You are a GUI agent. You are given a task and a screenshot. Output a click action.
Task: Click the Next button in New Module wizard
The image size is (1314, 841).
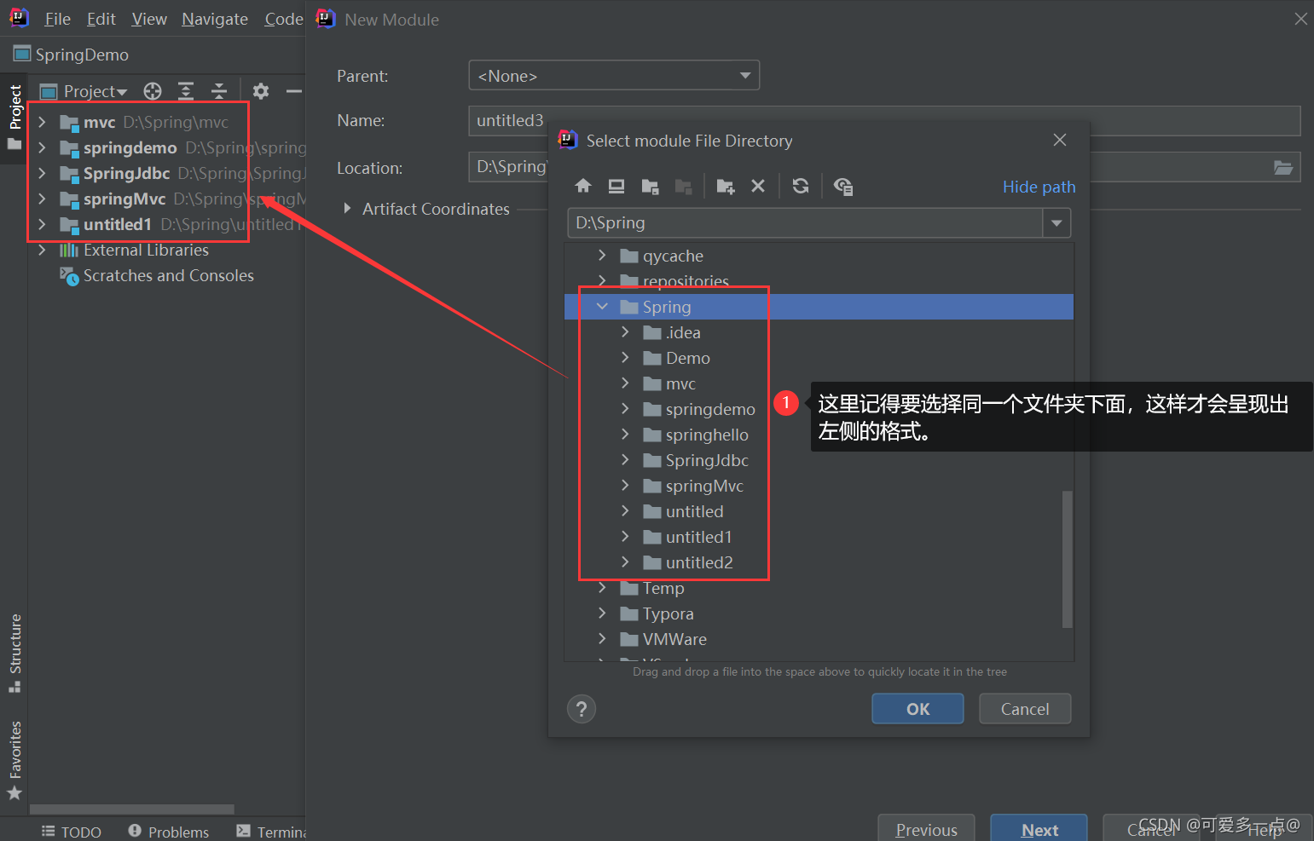[x=1039, y=829]
